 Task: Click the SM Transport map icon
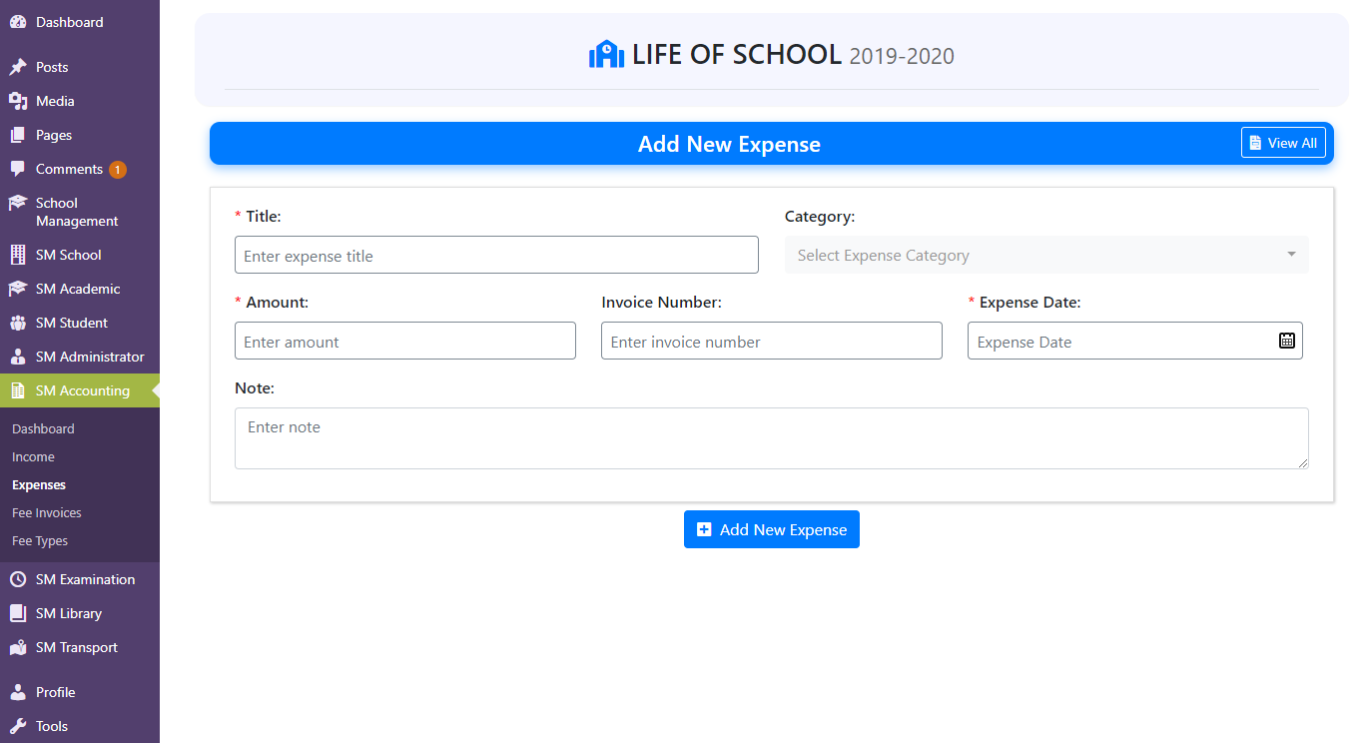18,647
